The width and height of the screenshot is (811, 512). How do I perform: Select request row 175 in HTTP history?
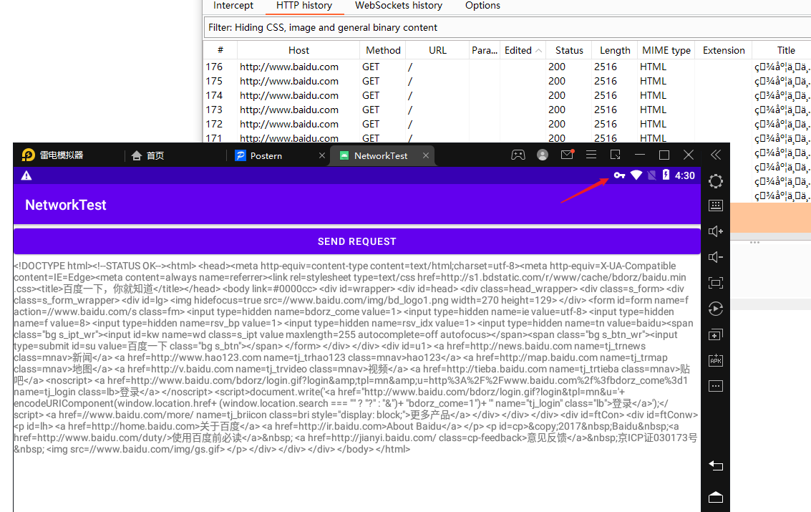pyautogui.click(x=508, y=81)
